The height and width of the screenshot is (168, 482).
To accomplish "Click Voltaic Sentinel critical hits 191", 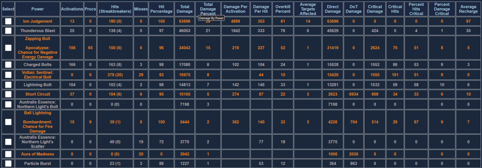I will click(395, 75).
